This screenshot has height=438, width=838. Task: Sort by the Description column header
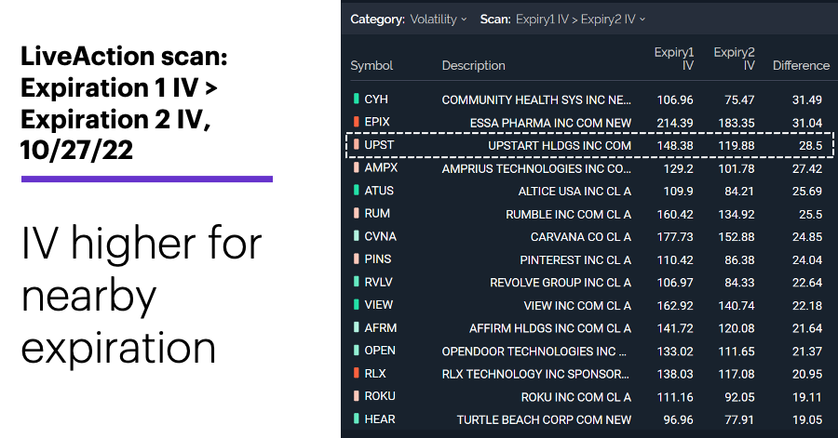click(473, 66)
